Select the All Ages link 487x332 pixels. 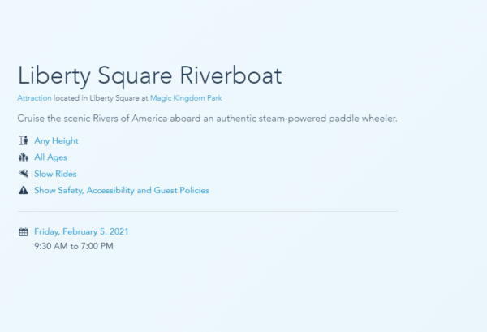click(50, 157)
